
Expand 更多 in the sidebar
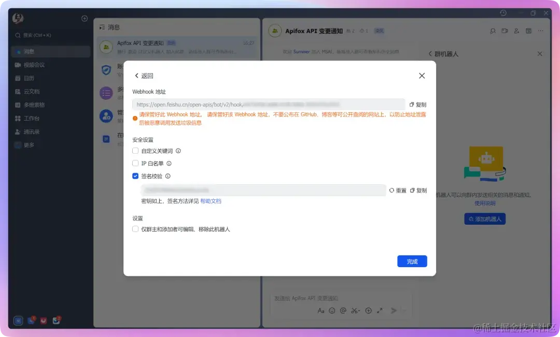pos(51,145)
